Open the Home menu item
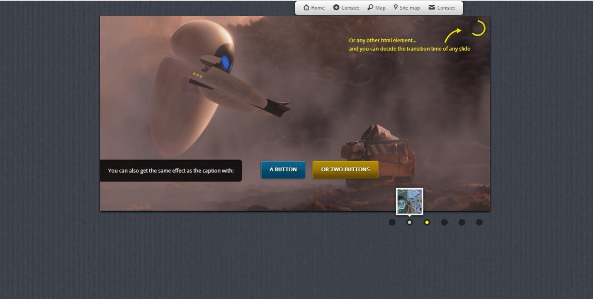Image resolution: width=593 pixels, height=299 pixels. coord(314,7)
